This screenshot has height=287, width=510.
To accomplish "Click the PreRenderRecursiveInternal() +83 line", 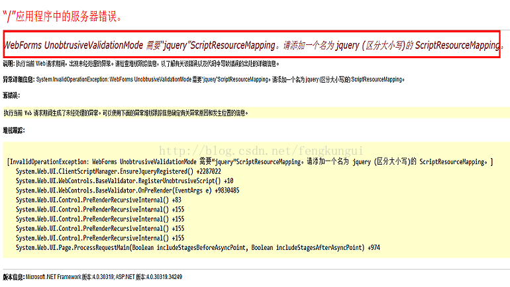I will tap(99, 200).
